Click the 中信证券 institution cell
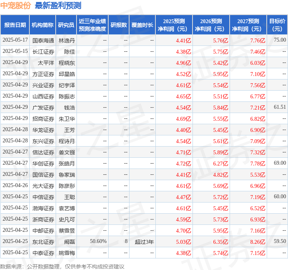Image resolution: width=288 pixels, height=270 pixels. [x=43, y=197]
